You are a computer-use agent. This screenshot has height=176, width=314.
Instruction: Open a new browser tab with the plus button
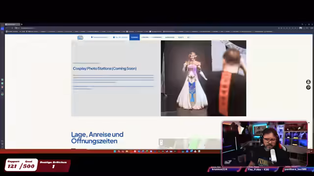[x=22, y=24]
